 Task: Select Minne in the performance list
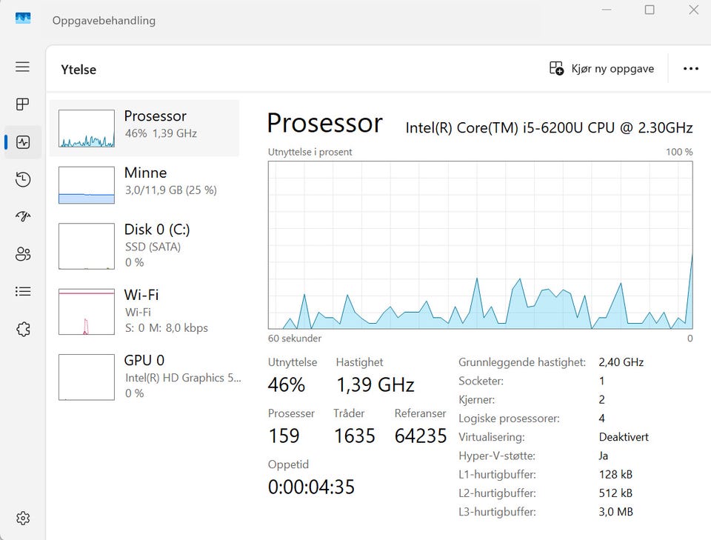click(144, 185)
